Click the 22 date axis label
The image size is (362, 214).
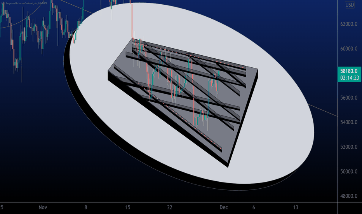(170, 207)
